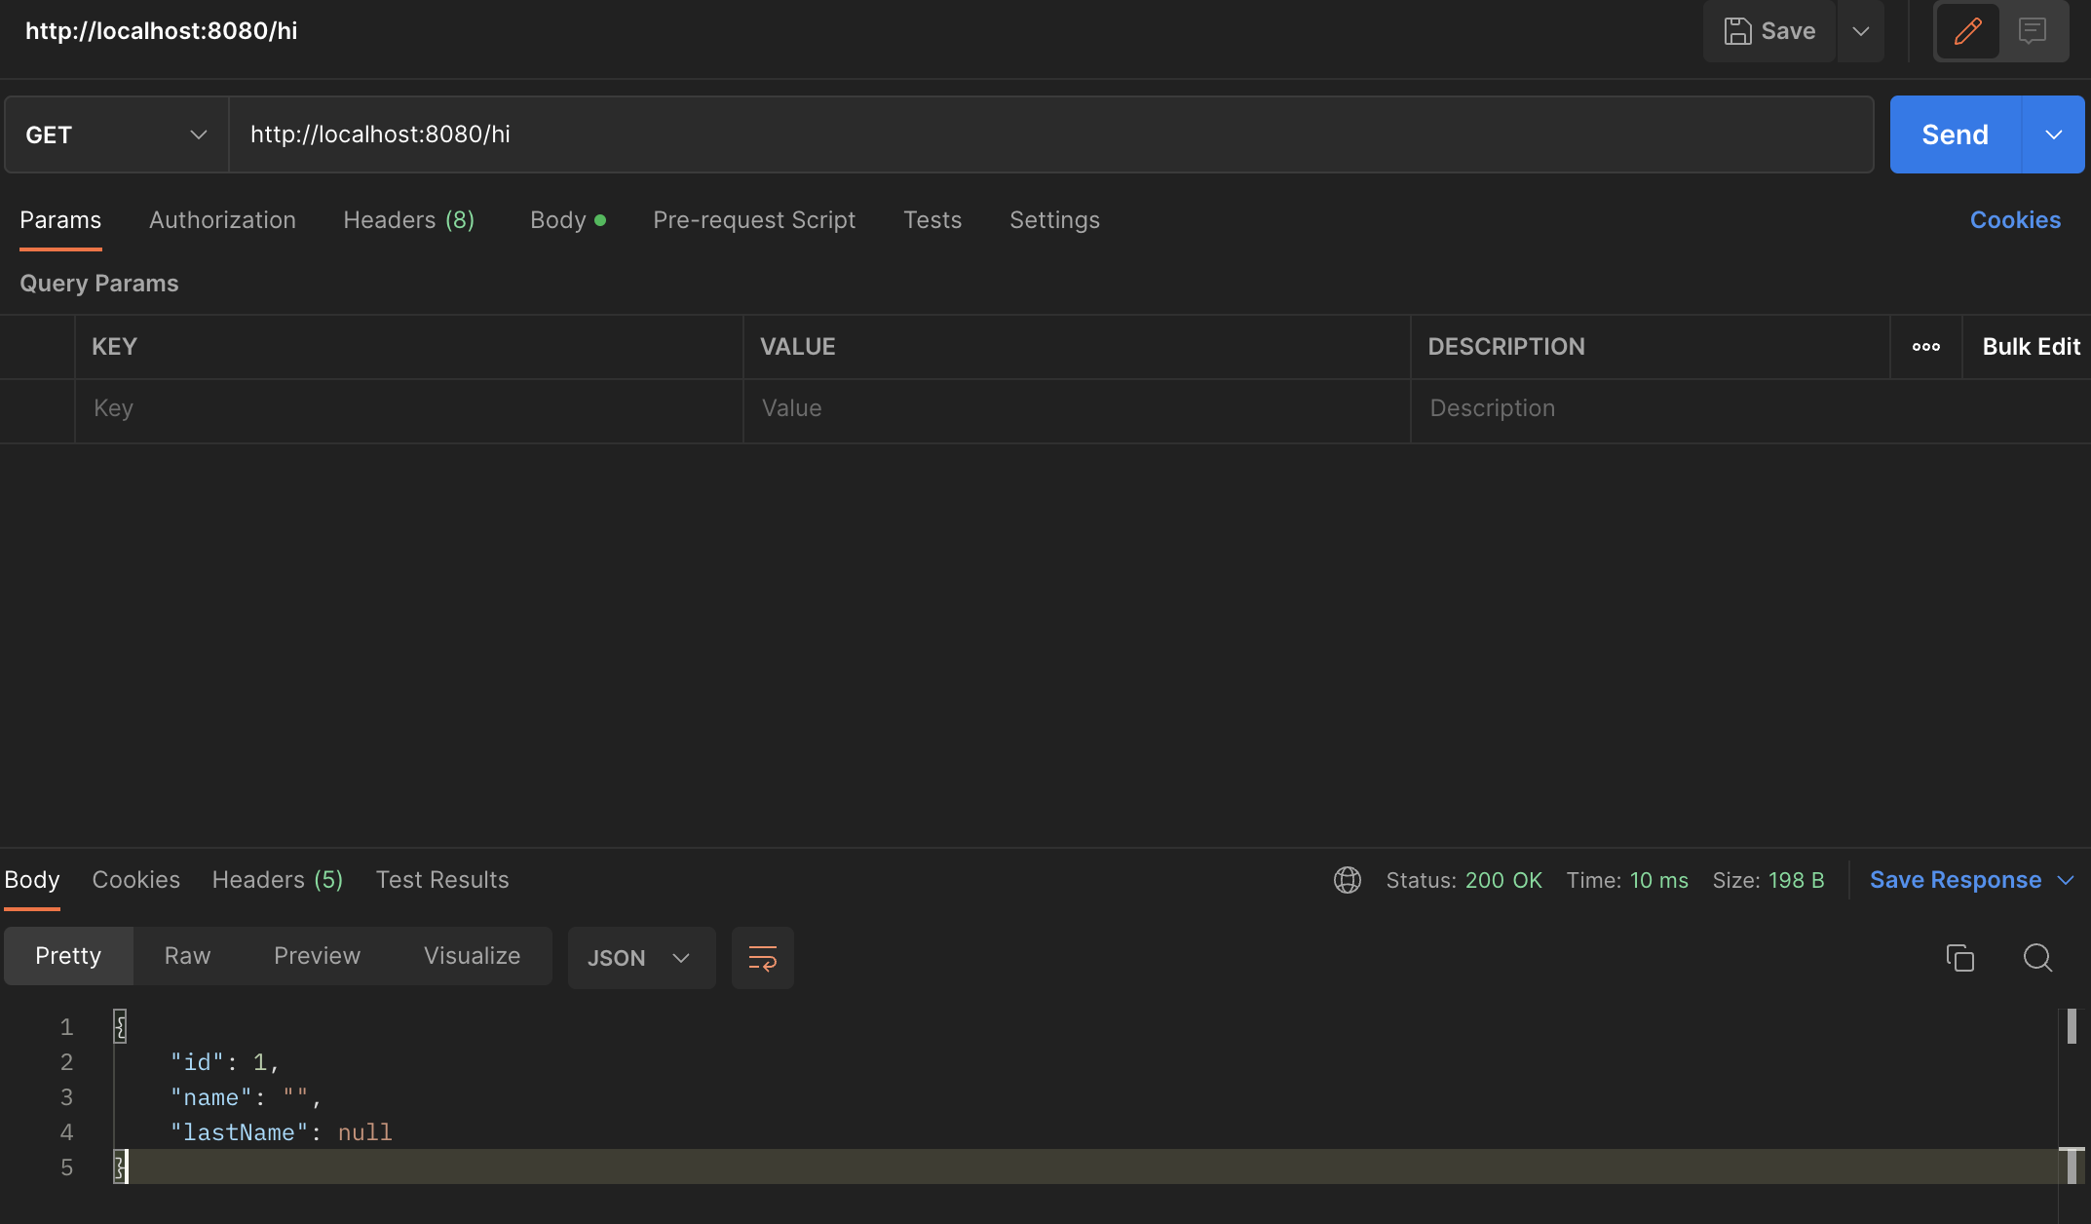Open the GET method dropdown
This screenshot has height=1224, width=2091.
tap(116, 134)
